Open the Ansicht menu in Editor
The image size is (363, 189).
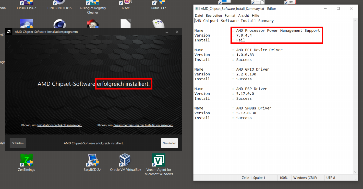click(x=244, y=16)
